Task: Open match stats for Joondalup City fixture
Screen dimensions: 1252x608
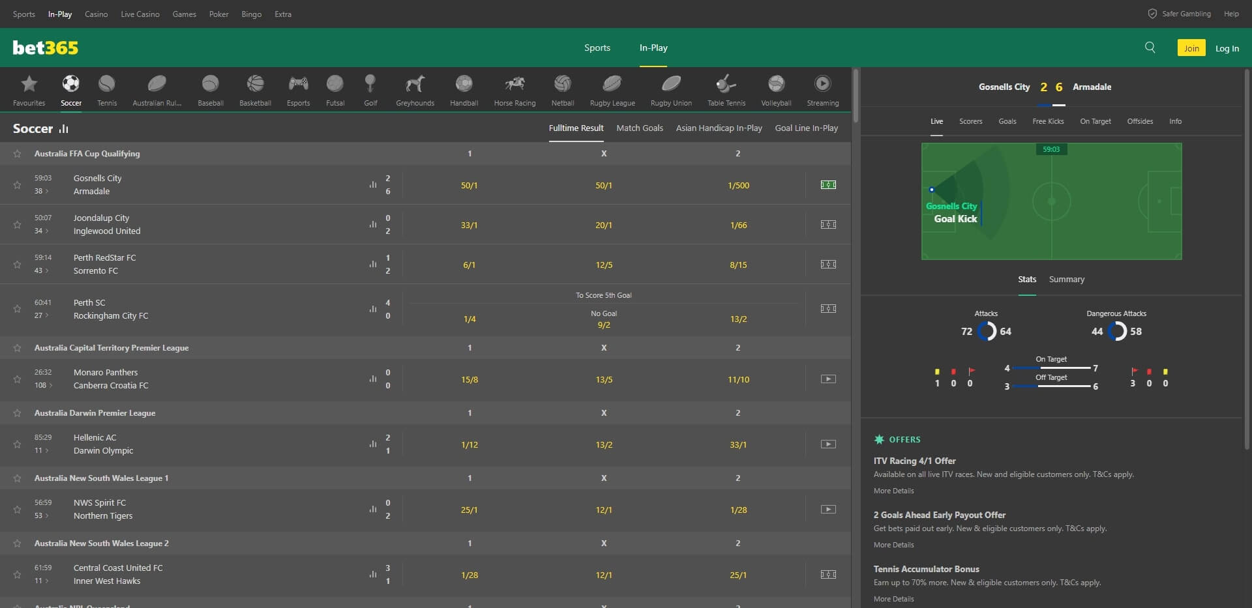Action: click(372, 224)
